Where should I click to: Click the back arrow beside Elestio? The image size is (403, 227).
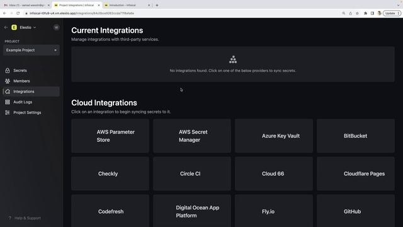pos(6,27)
